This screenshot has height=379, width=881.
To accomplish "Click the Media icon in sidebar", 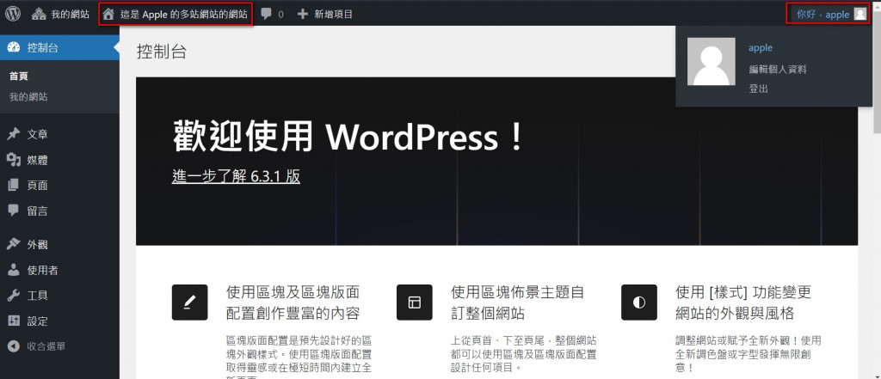I will pyautogui.click(x=14, y=161).
